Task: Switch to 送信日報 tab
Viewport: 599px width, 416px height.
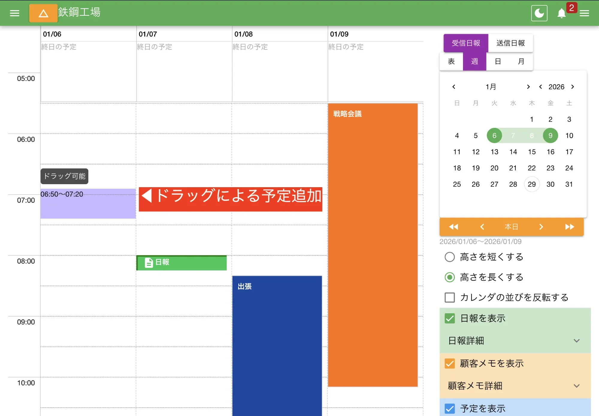Action: coord(510,43)
